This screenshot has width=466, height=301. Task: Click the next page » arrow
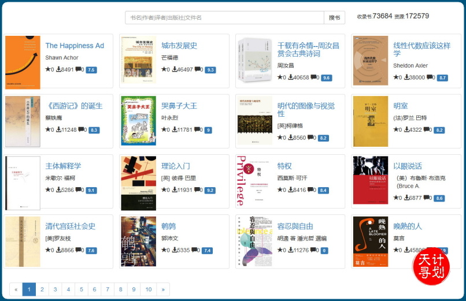163,289
